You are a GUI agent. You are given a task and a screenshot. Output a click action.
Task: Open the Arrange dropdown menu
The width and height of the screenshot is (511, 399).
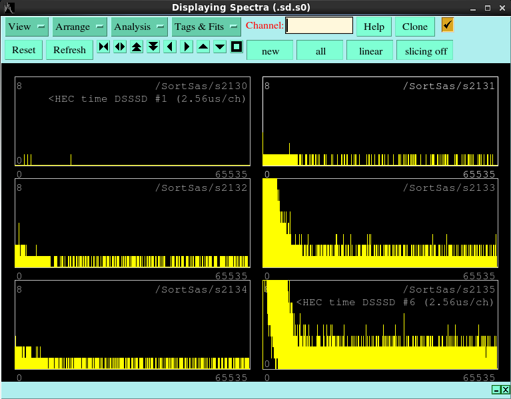click(x=79, y=27)
